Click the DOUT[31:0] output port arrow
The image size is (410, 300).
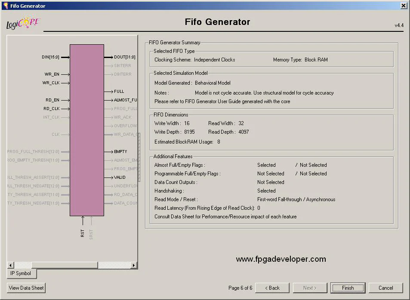tap(108, 57)
